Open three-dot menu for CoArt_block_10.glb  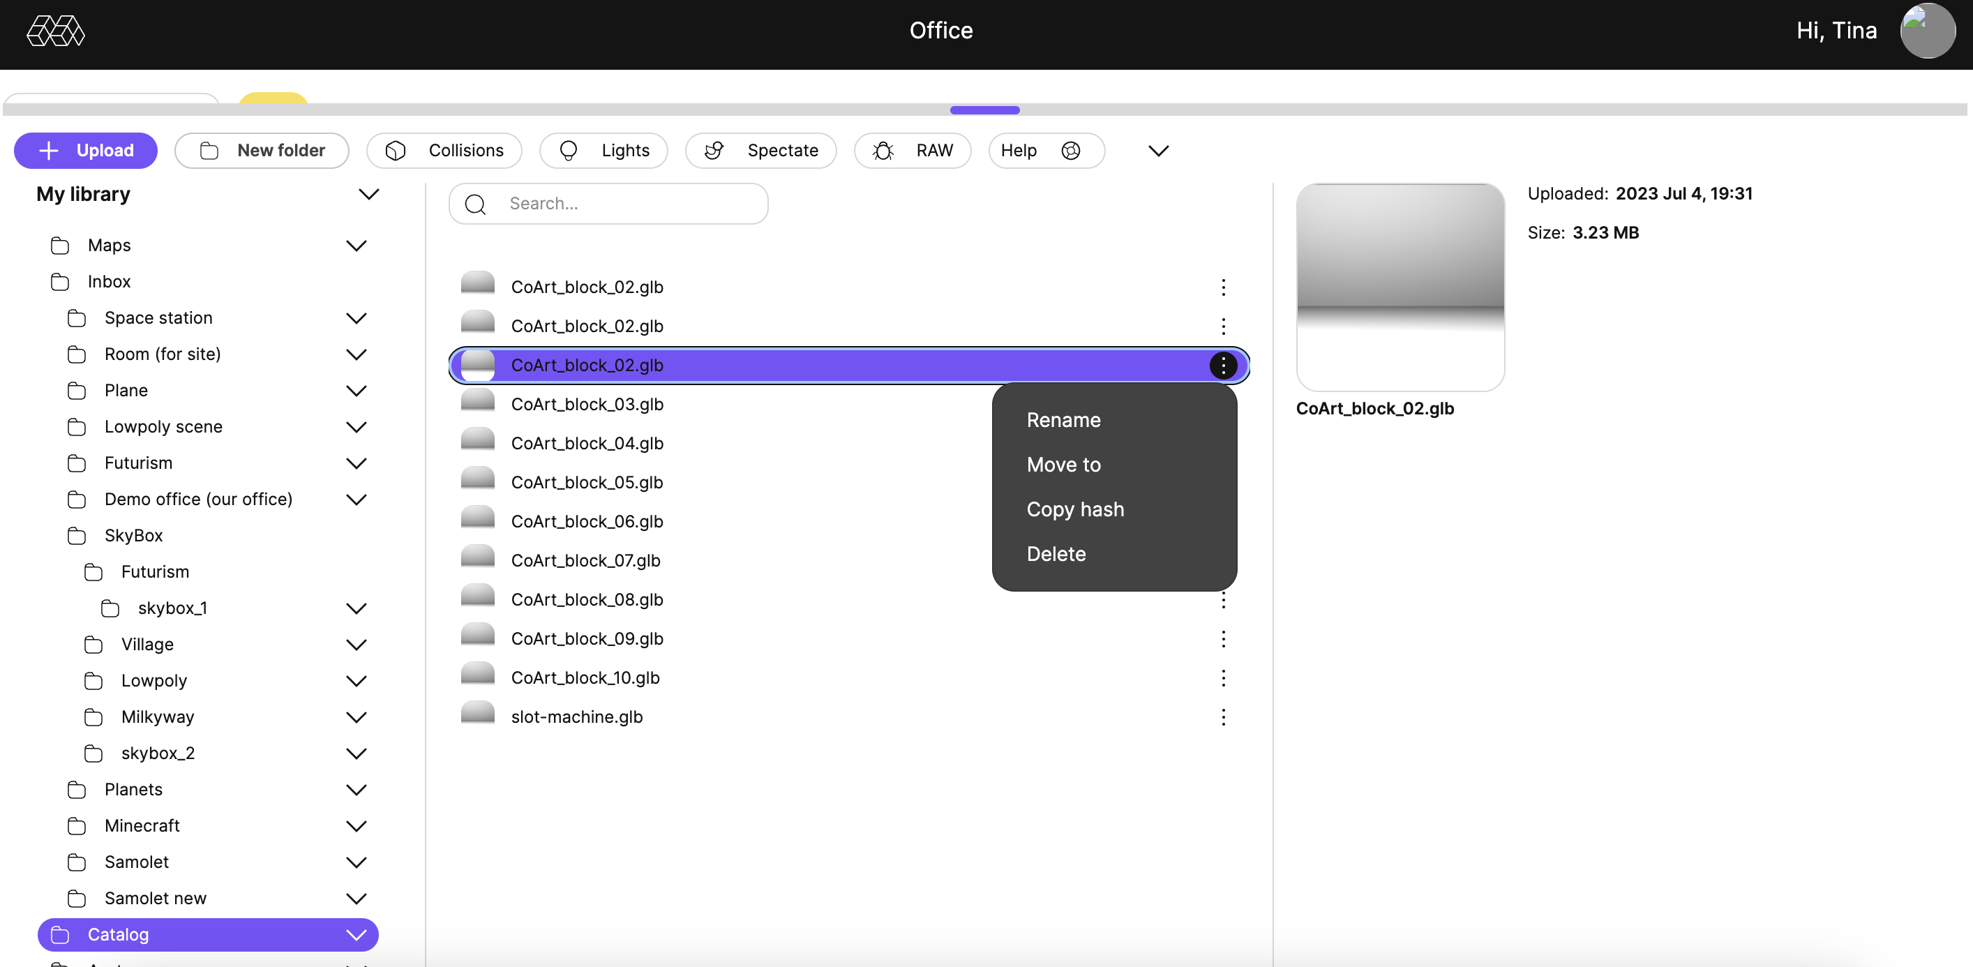[x=1223, y=678]
